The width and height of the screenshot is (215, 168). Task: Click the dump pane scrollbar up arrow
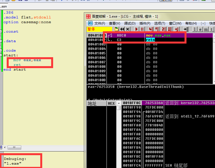(x=119, y=103)
